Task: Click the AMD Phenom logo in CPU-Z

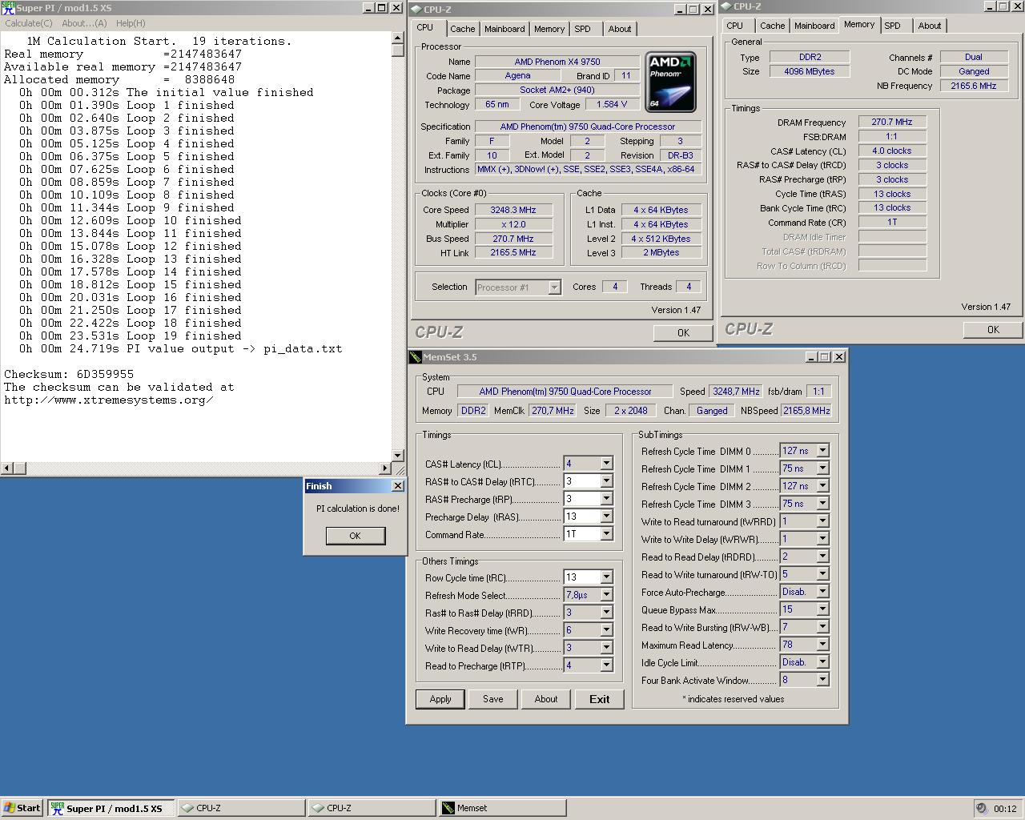Action: click(x=670, y=82)
